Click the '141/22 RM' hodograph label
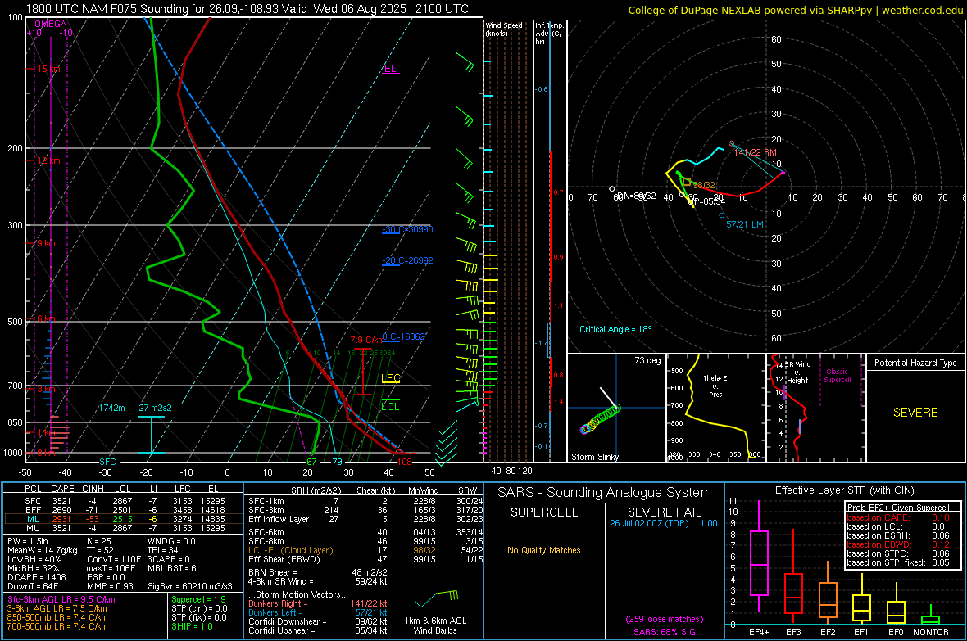 click(756, 152)
